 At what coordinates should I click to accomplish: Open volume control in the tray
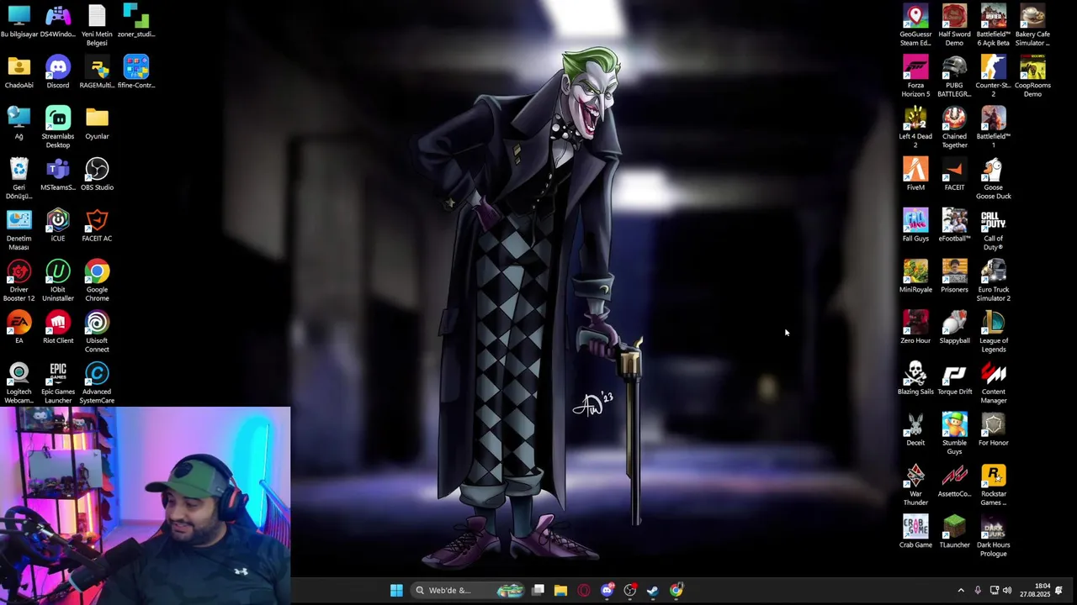coord(1007,590)
